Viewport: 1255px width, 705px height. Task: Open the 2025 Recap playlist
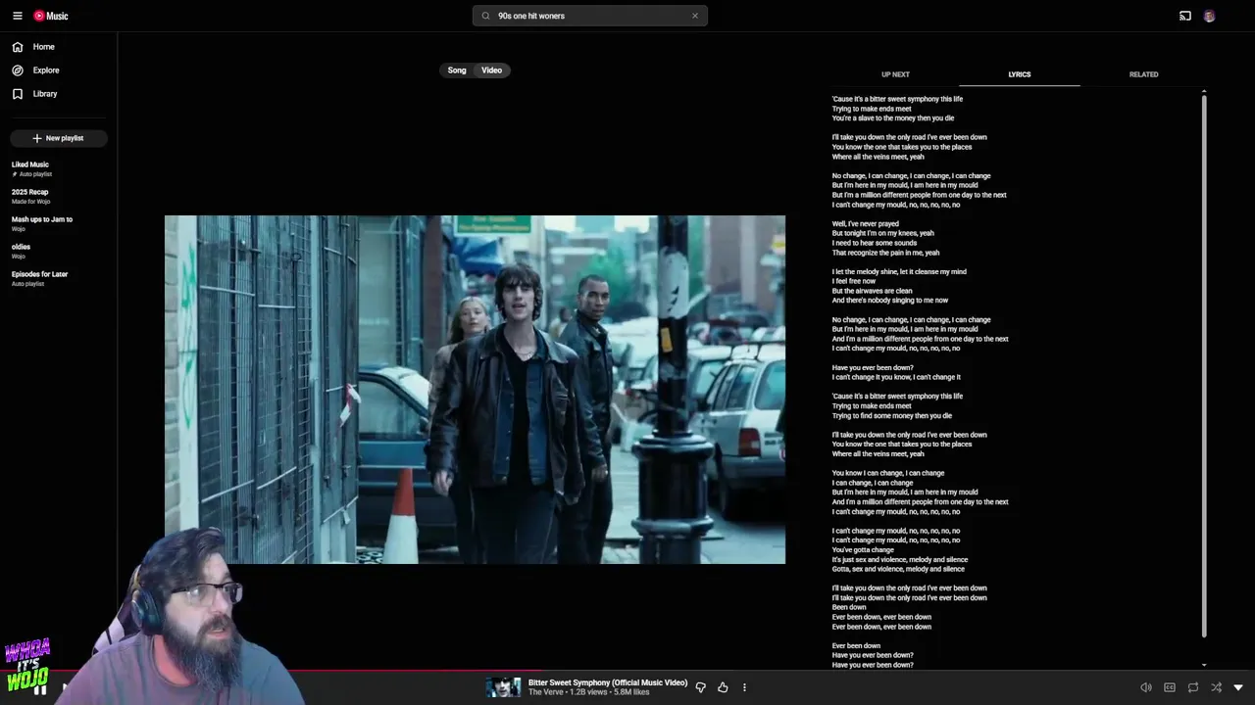point(30,192)
